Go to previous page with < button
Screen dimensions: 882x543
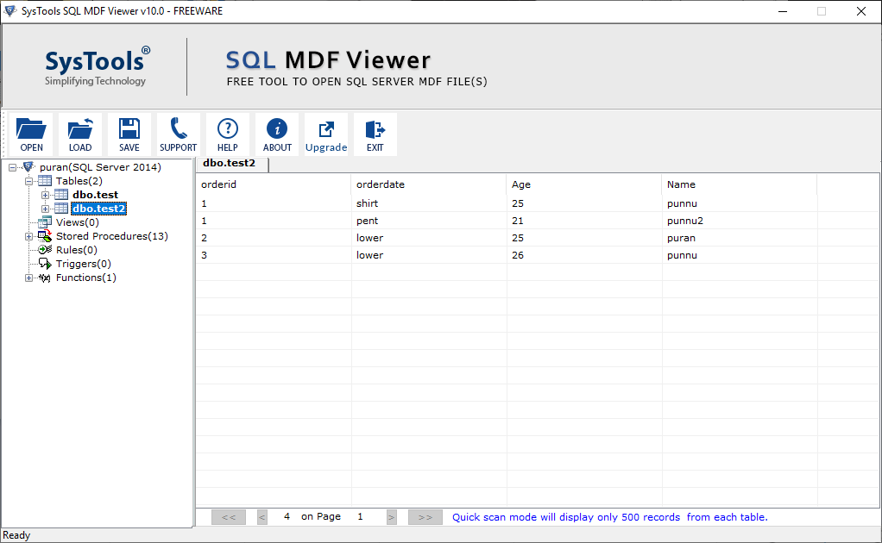pos(262,517)
